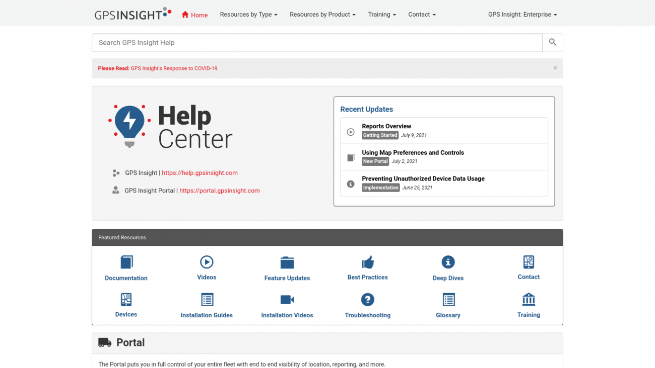Image resolution: width=655 pixels, height=368 pixels.
Task: Open the Documentation book icon
Action: 126,262
